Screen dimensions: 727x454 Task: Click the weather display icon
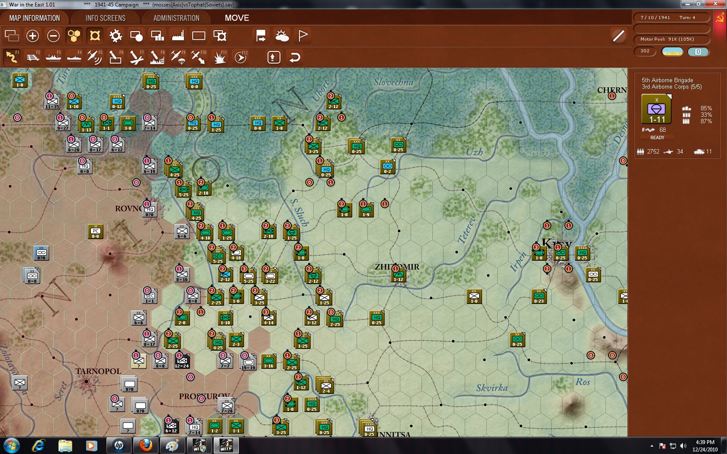pyautogui.click(x=283, y=35)
